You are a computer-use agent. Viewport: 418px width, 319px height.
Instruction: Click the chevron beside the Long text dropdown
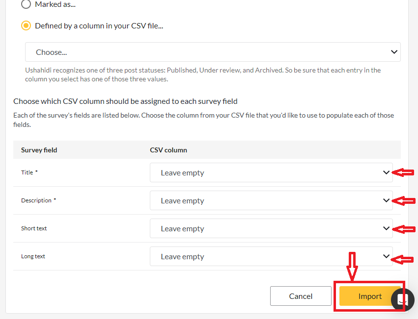[385, 256]
